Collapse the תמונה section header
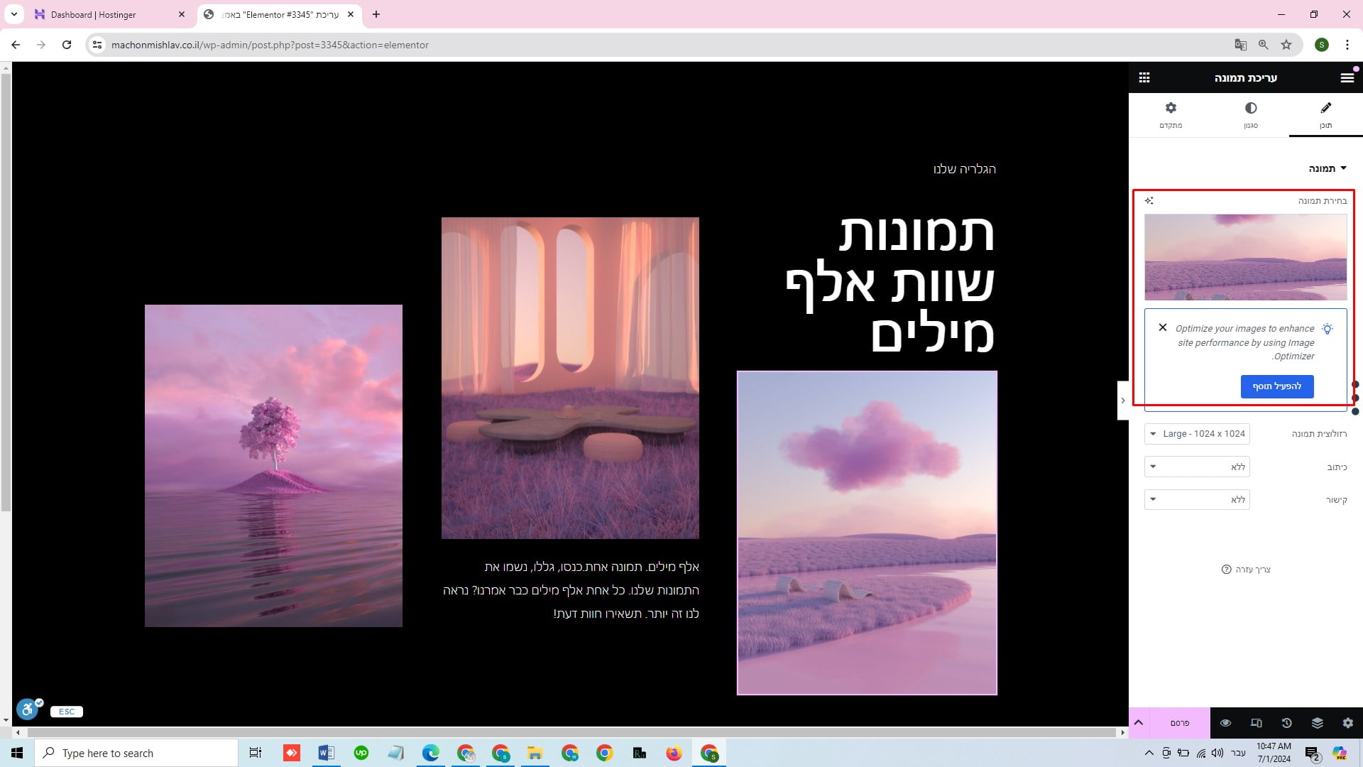 click(x=1328, y=168)
